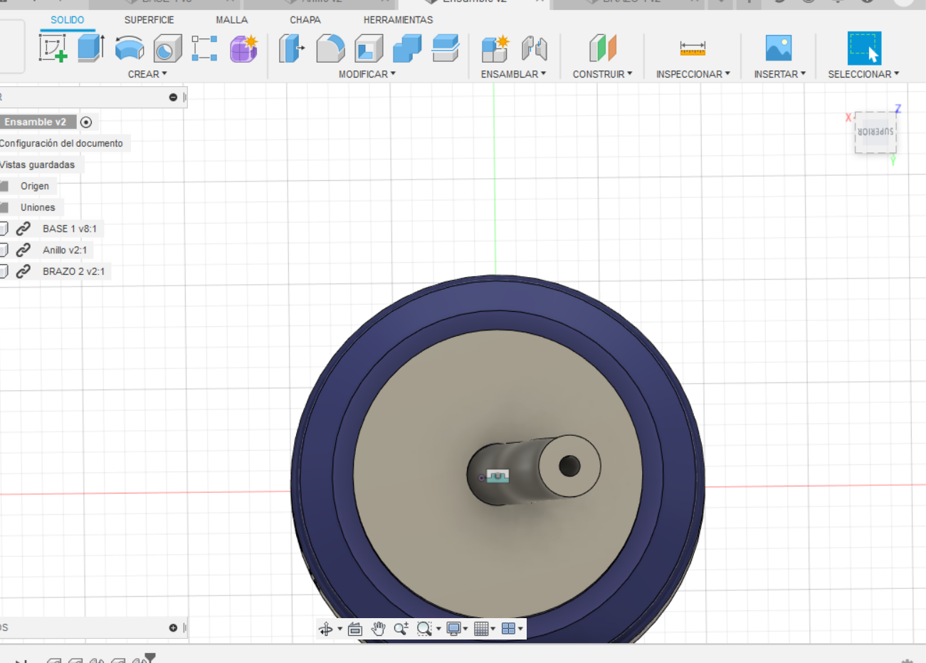The width and height of the screenshot is (926, 663).
Task: Start a new sketch with Create Sketch icon
Action: pyautogui.click(x=53, y=48)
